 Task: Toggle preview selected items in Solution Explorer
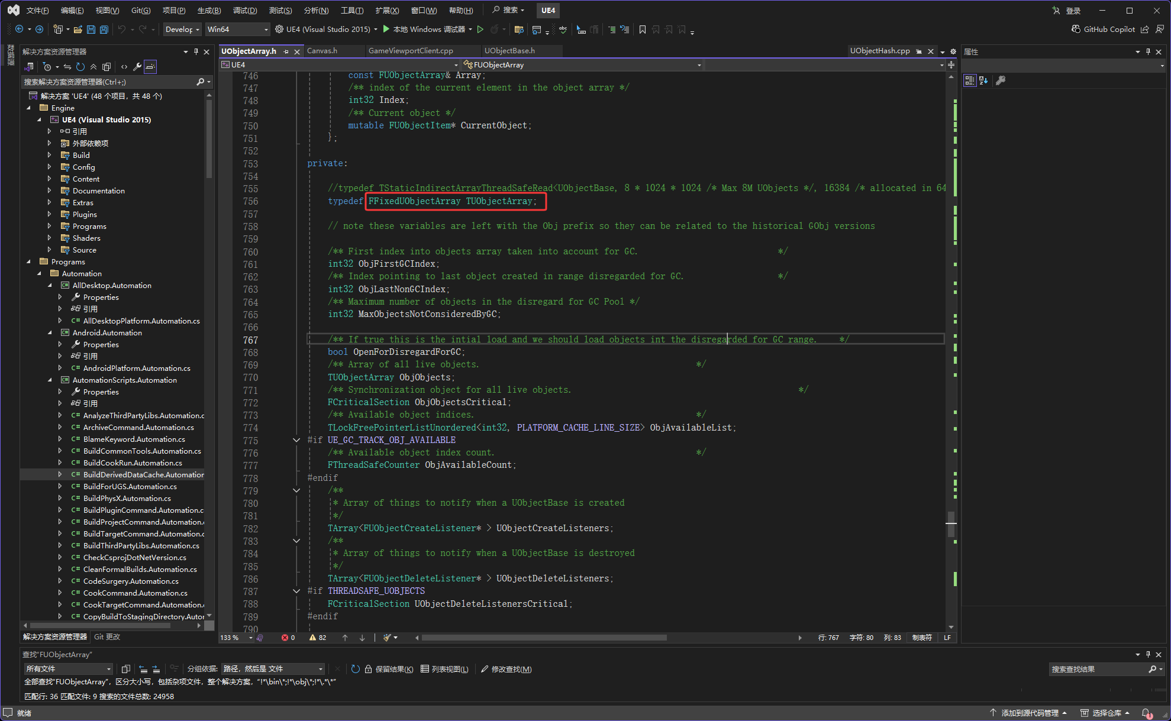pyautogui.click(x=150, y=67)
